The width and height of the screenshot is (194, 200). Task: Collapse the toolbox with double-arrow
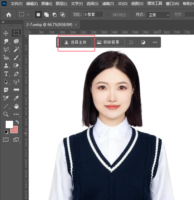pos(3,22)
